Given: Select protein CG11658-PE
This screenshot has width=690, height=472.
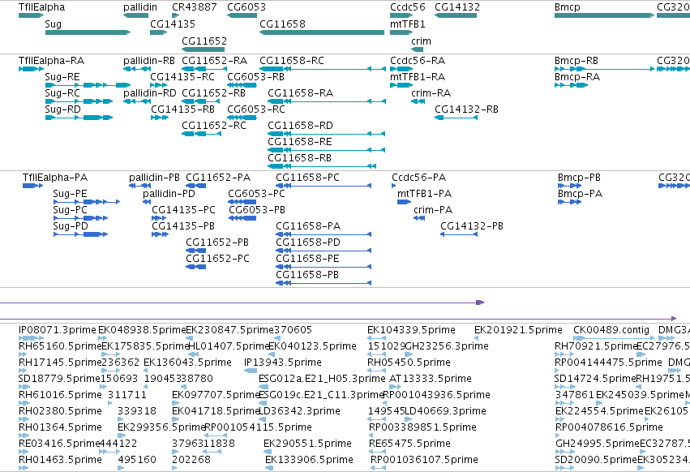Looking at the screenshot, I should (324, 267).
